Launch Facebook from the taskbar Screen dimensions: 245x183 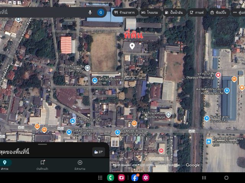click(x=135, y=177)
